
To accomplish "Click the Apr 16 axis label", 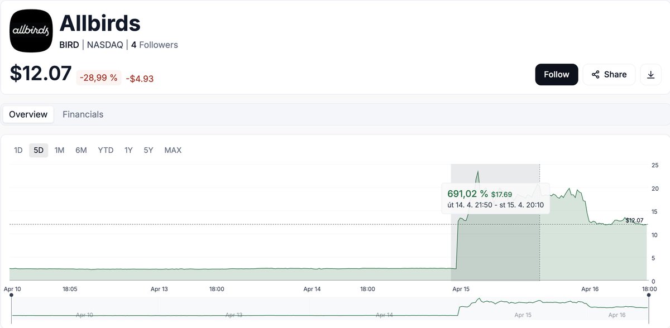I will (x=590, y=289).
